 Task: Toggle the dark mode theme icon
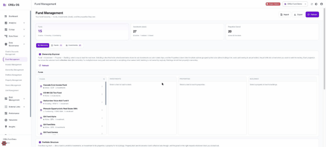tap(316, 4)
